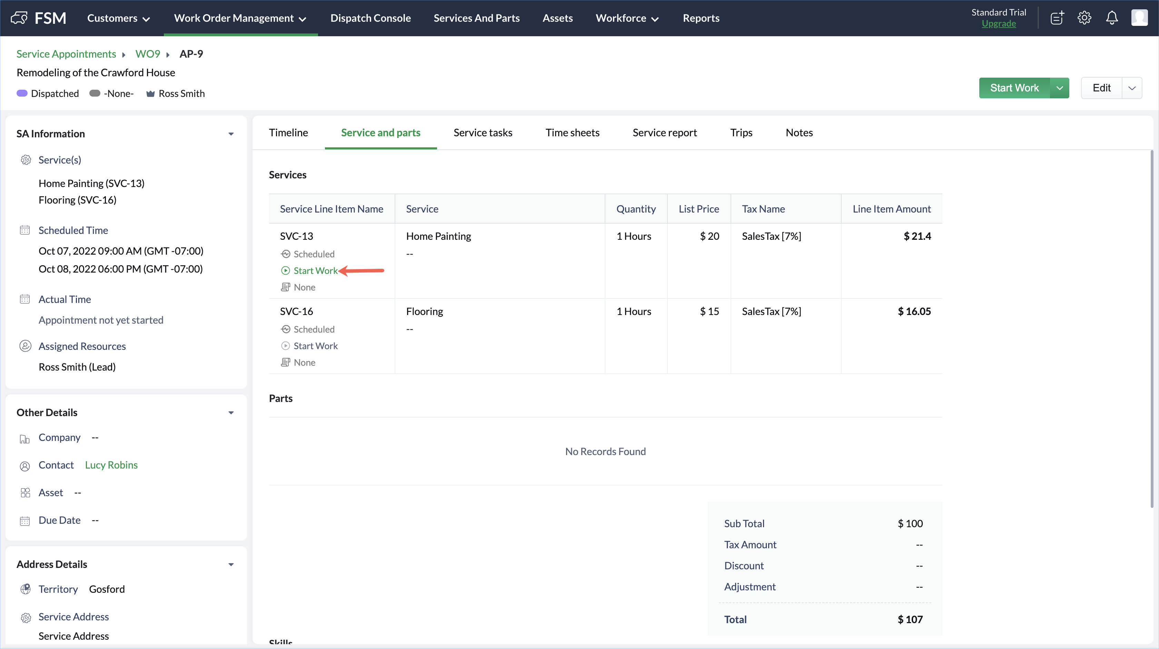Viewport: 1159px width, 649px height.
Task: Collapse the Other Details section
Action: (x=231, y=413)
